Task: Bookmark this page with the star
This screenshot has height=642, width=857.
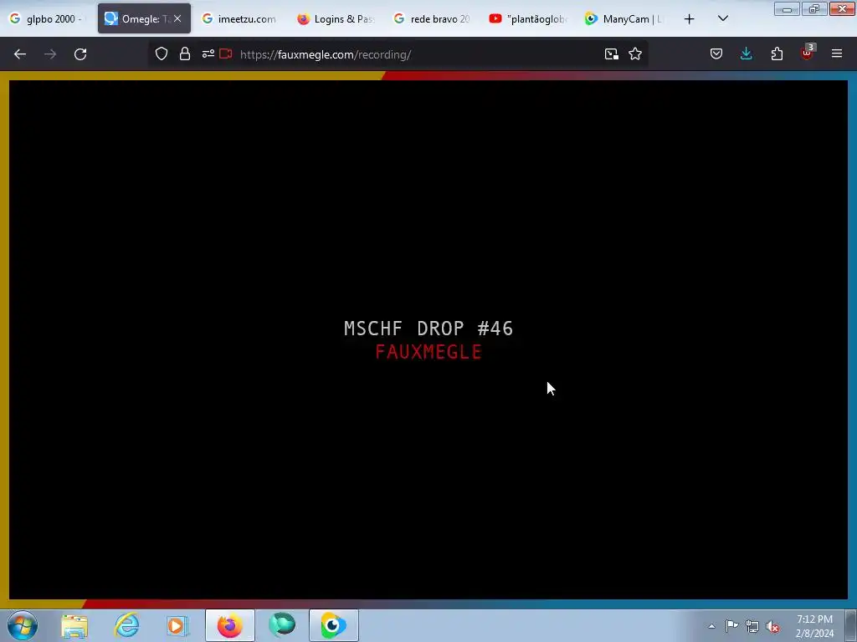Action: click(635, 53)
